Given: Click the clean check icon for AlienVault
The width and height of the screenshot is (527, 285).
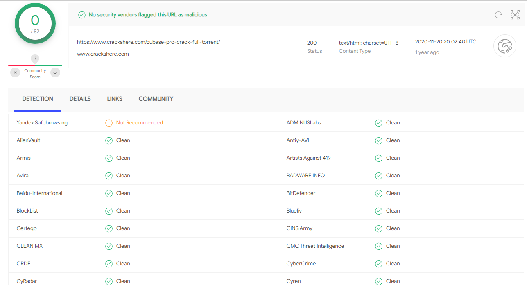Looking at the screenshot, I should coord(109,140).
